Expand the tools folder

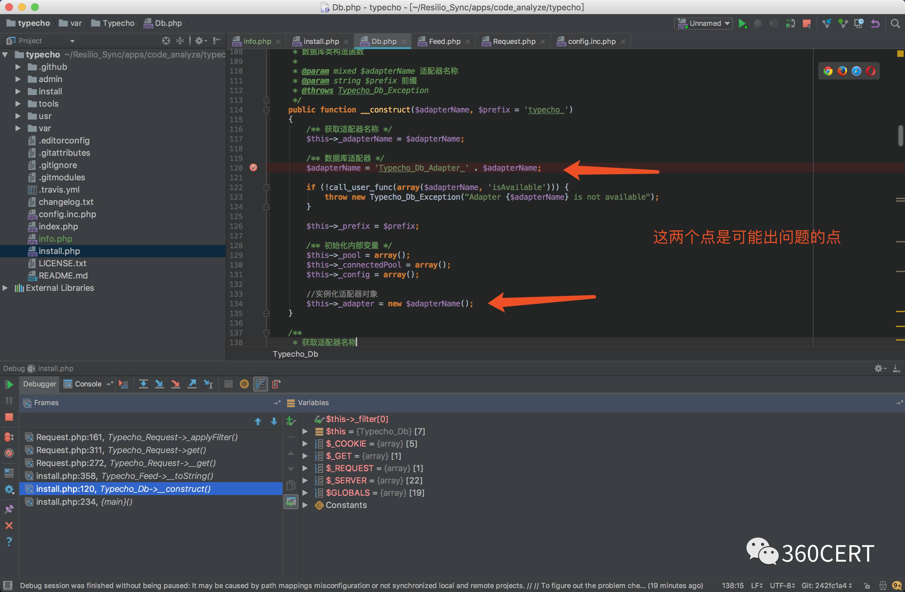pyautogui.click(x=18, y=104)
